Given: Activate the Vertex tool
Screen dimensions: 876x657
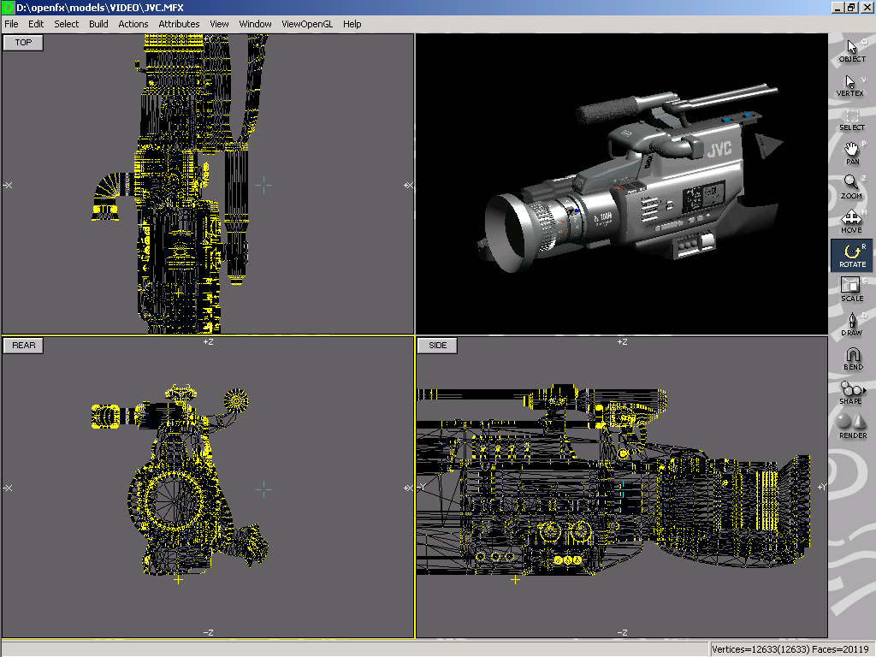Looking at the screenshot, I should click(851, 85).
